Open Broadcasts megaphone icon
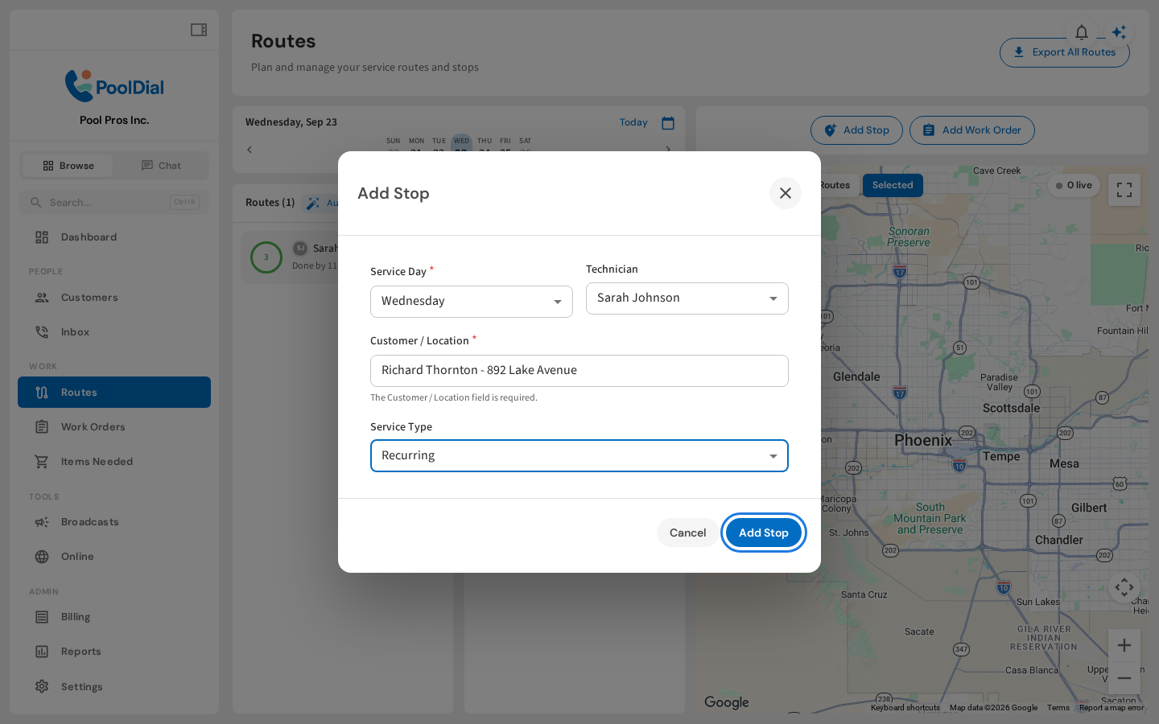The height and width of the screenshot is (724, 1159). 42,522
